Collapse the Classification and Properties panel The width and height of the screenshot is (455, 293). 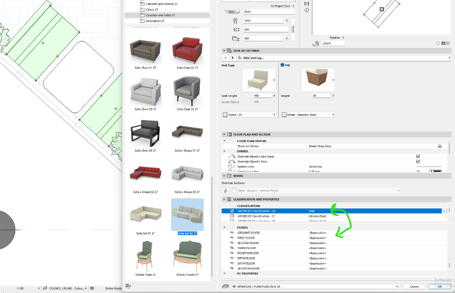coord(224,199)
